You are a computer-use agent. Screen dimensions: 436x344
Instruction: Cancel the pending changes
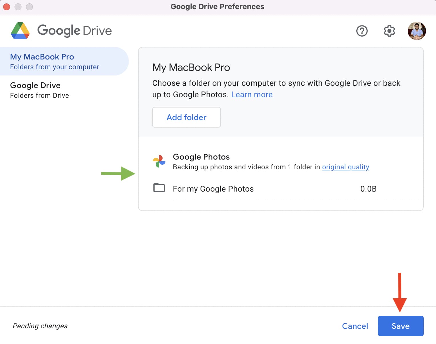click(x=355, y=326)
